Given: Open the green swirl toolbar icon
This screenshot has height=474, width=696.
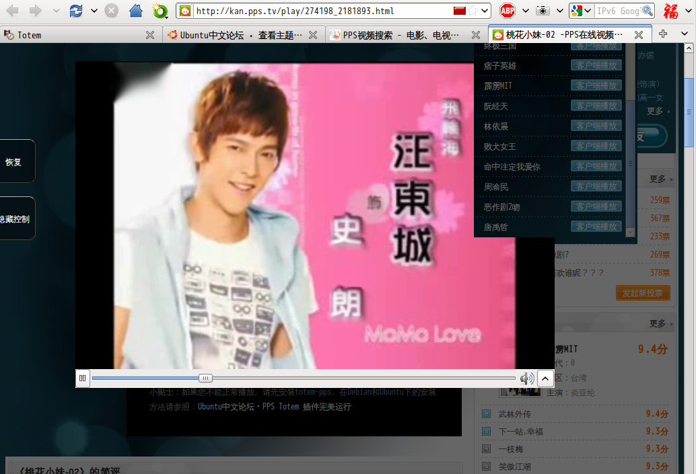Looking at the screenshot, I should [160, 11].
